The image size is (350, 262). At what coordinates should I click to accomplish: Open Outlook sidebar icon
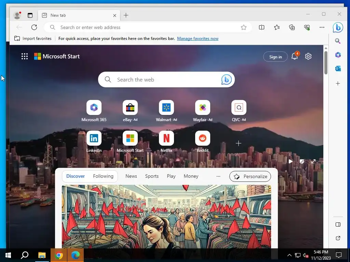pos(338,69)
